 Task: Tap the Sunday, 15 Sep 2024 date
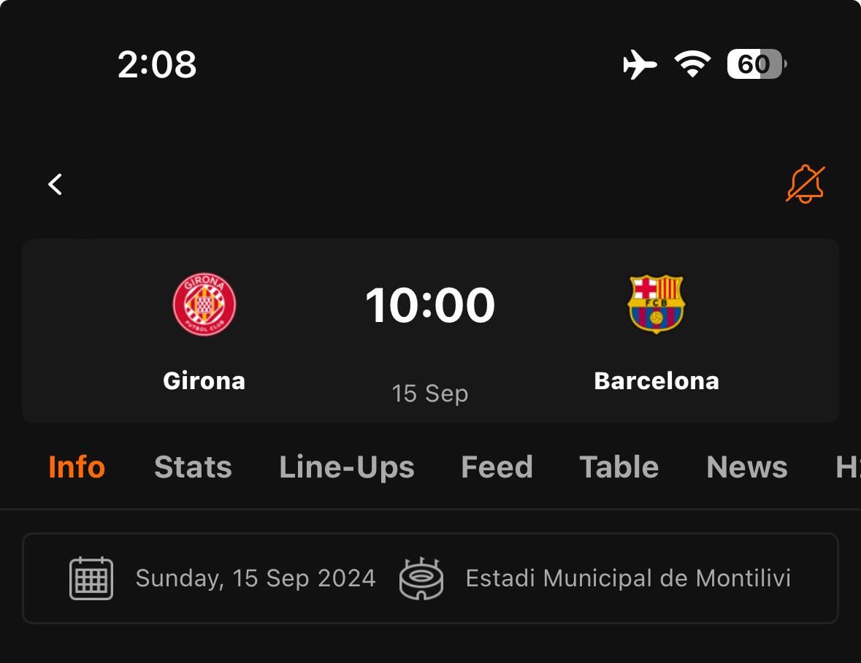point(256,578)
